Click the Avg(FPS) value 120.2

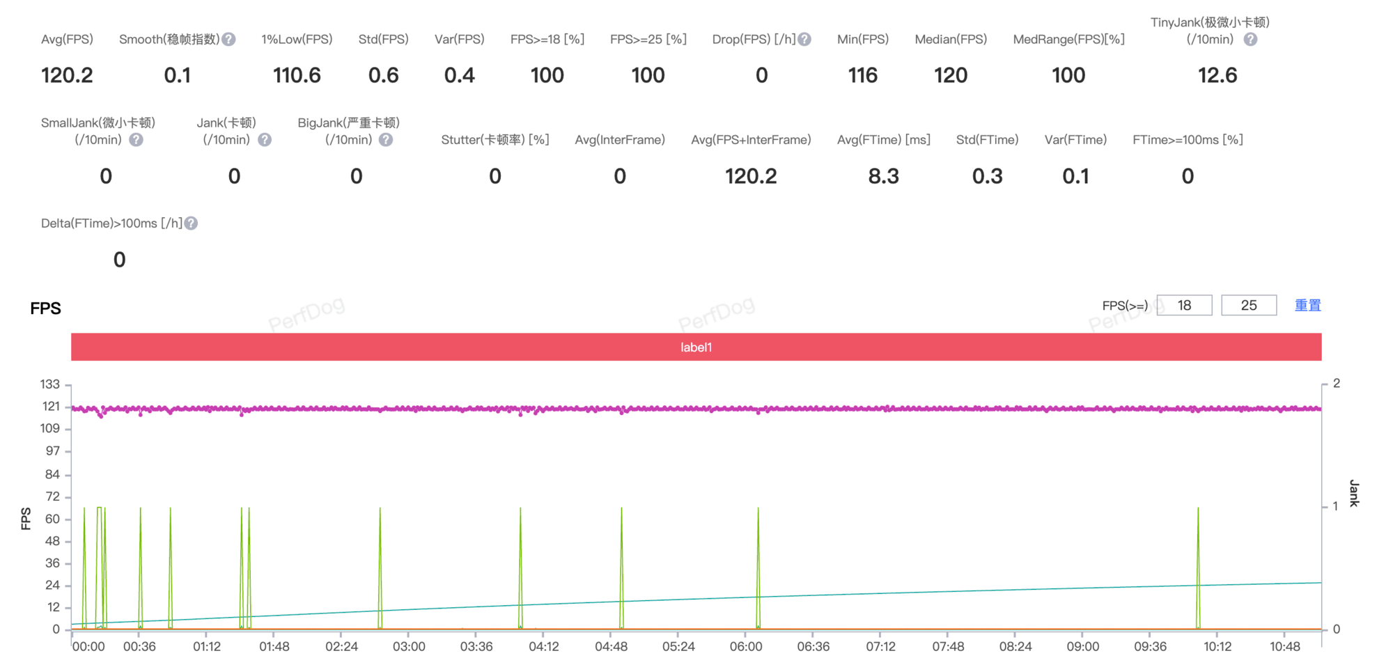pyautogui.click(x=67, y=75)
